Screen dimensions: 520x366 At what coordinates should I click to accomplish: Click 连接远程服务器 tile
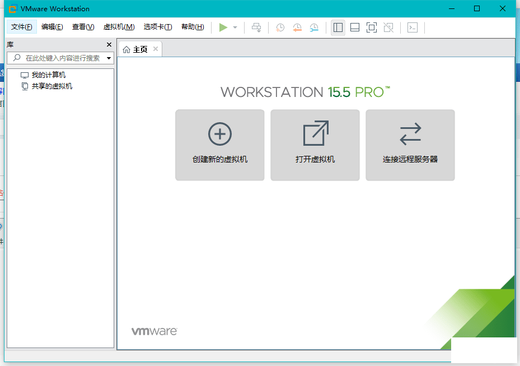(x=410, y=145)
